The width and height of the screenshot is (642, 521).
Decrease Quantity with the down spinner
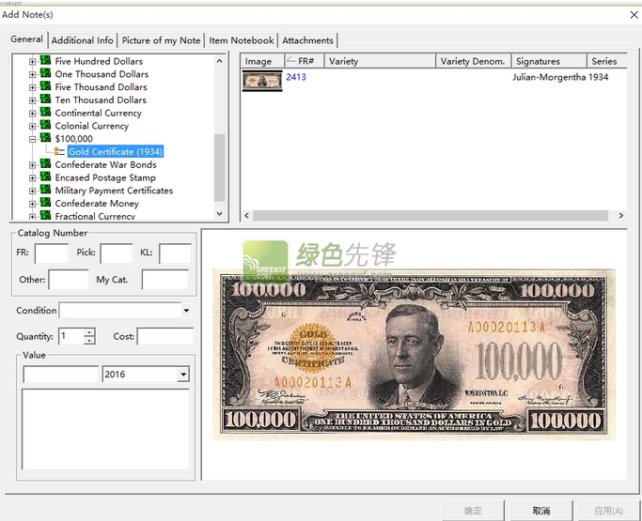[89, 340]
